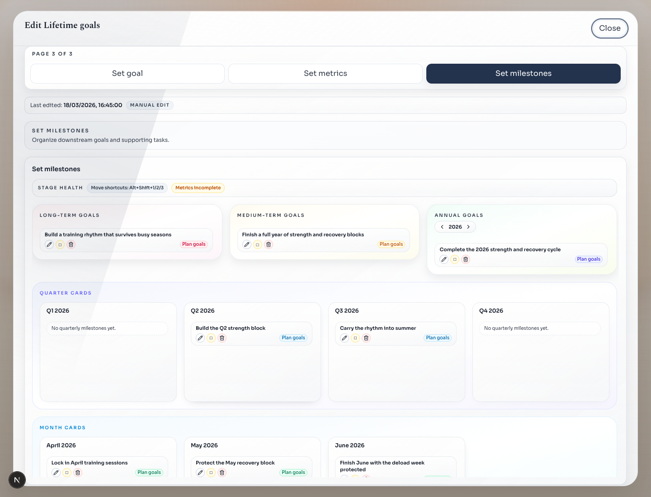Click Plan goals on the medium-term goal

[391, 244]
